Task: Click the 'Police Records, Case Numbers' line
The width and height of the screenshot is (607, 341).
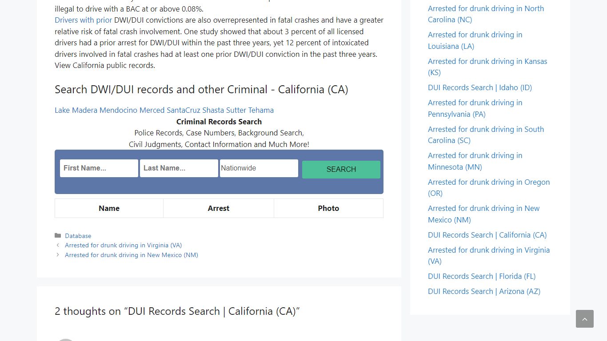Action: click(219, 133)
